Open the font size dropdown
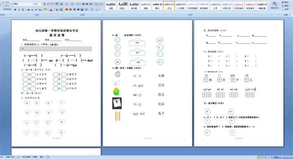 [x=41, y=4]
